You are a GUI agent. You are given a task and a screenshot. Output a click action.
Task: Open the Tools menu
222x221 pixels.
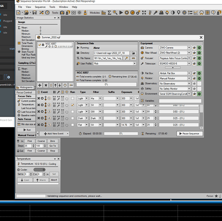52,7
